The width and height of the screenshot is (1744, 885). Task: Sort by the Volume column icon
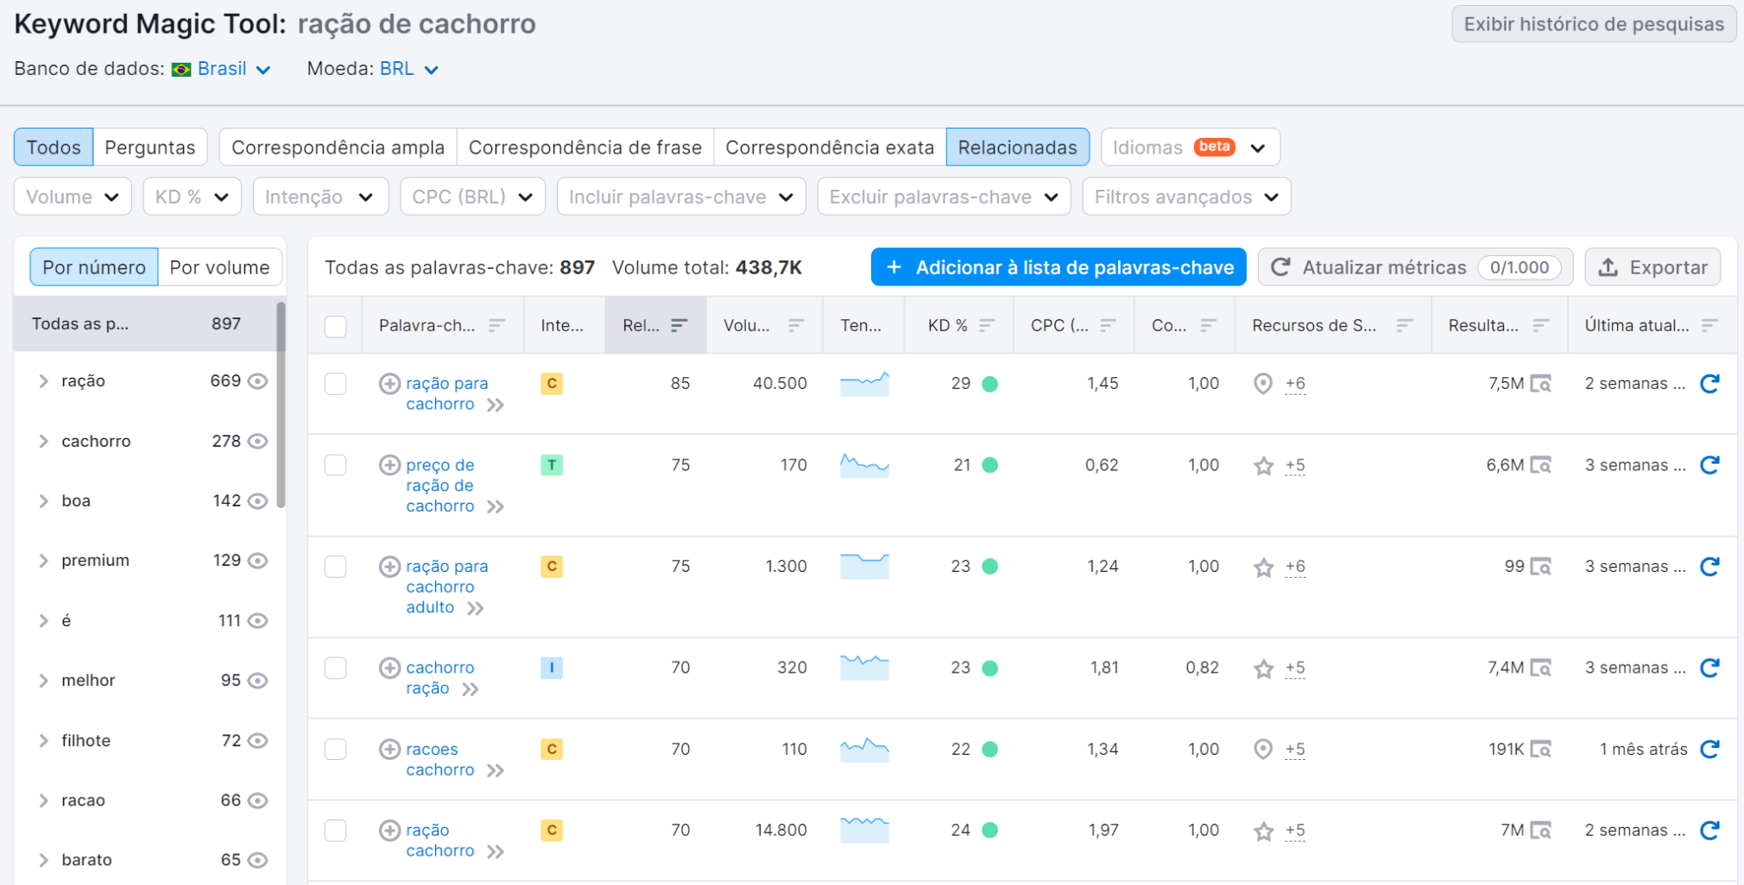(x=796, y=325)
